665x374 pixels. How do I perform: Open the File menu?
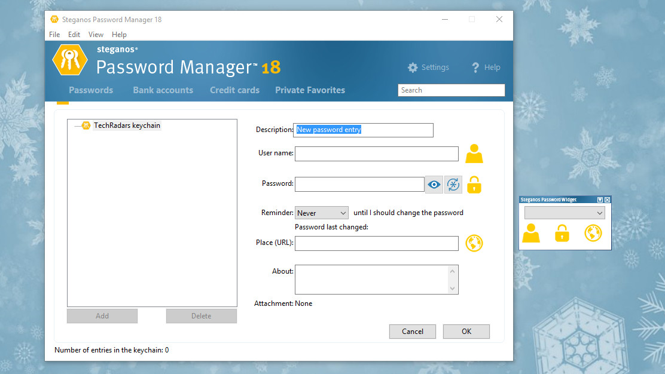point(54,34)
